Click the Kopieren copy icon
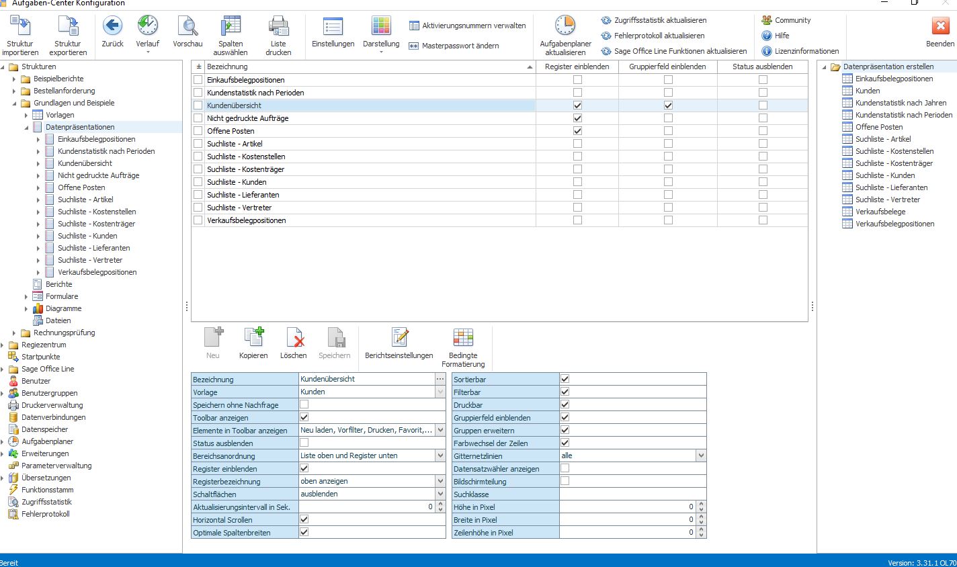The image size is (957, 567). pyautogui.click(x=253, y=337)
